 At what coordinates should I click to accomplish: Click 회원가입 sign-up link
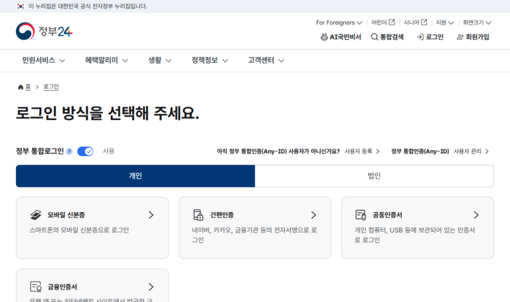tap(473, 37)
